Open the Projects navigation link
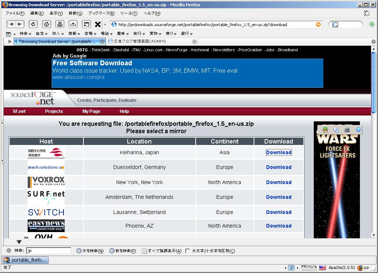Image resolution: width=378 pixels, height=273 pixels. tap(54, 111)
